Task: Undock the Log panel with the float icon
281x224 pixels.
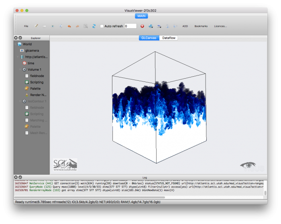Action: click(x=20, y=177)
